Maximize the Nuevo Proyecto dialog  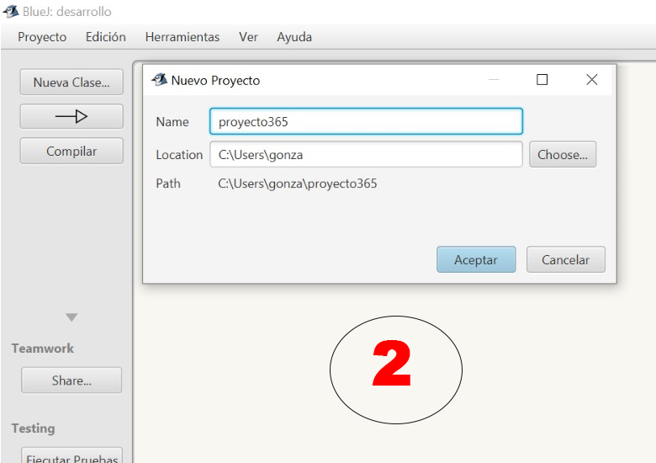[542, 79]
